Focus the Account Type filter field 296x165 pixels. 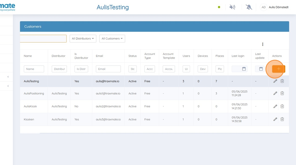(x=150, y=69)
